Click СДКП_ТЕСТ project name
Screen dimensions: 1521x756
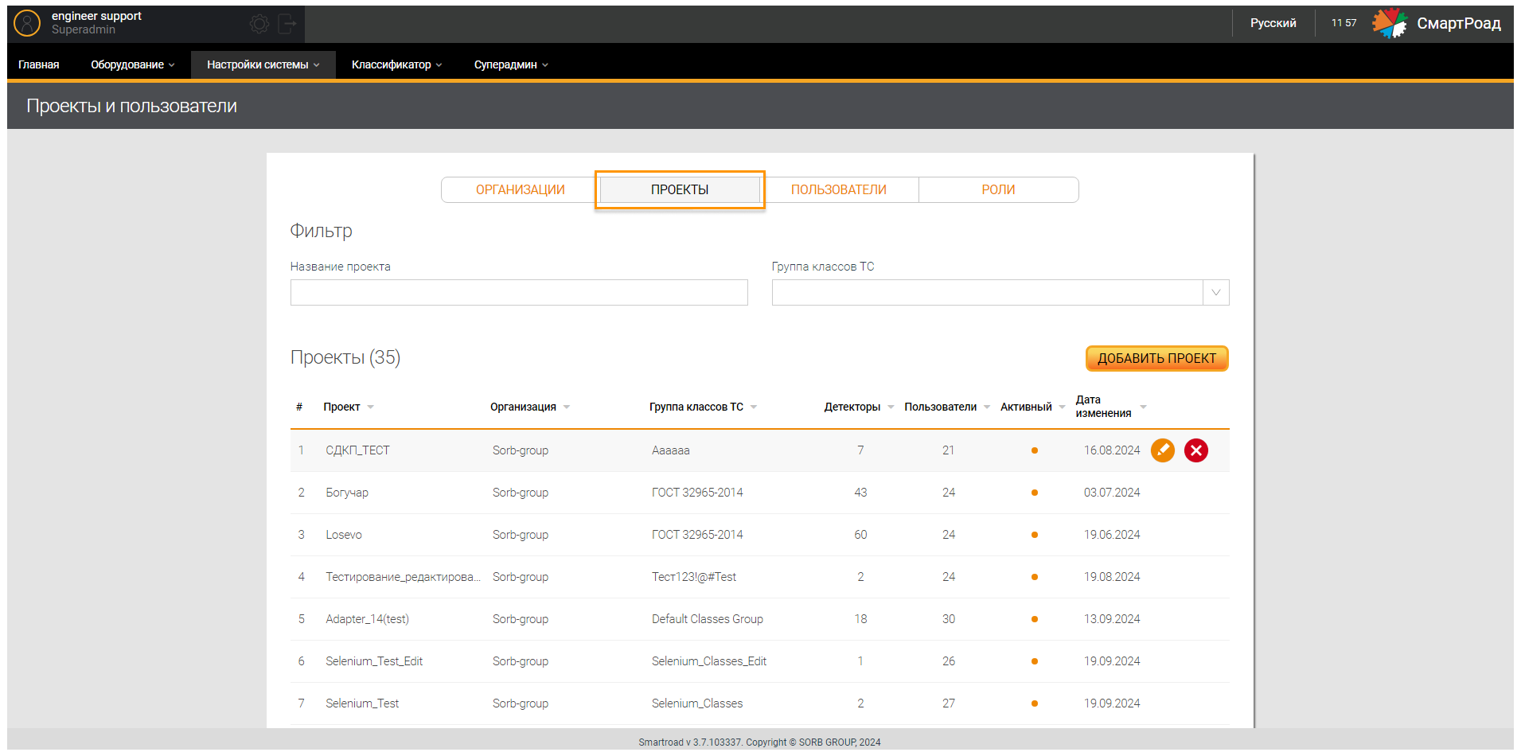point(357,450)
